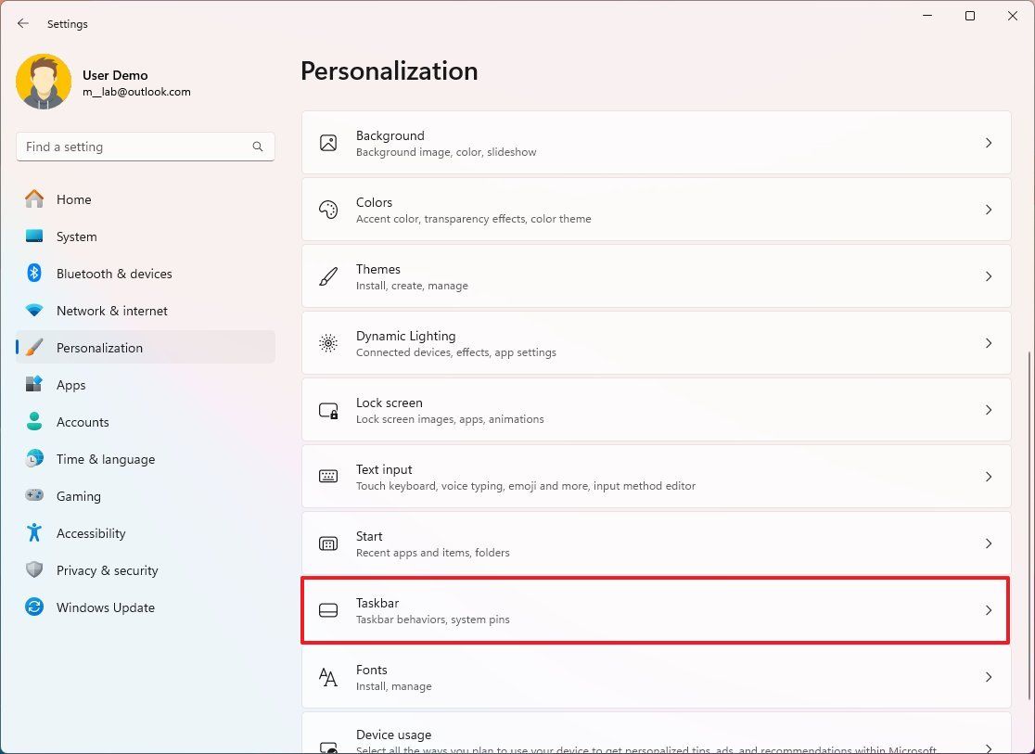Select the Colors palette icon

(328, 210)
